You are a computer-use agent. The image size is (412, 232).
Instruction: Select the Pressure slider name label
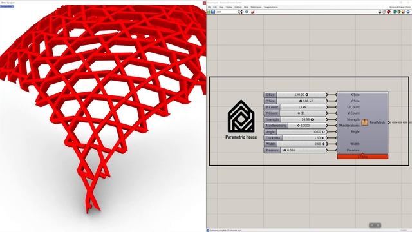(x=272, y=150)
